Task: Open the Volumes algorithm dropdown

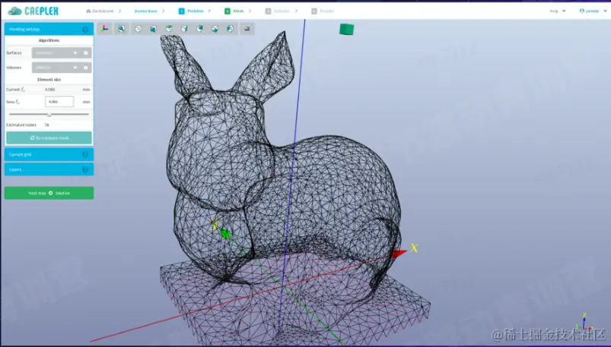Action: pos(56,68)
